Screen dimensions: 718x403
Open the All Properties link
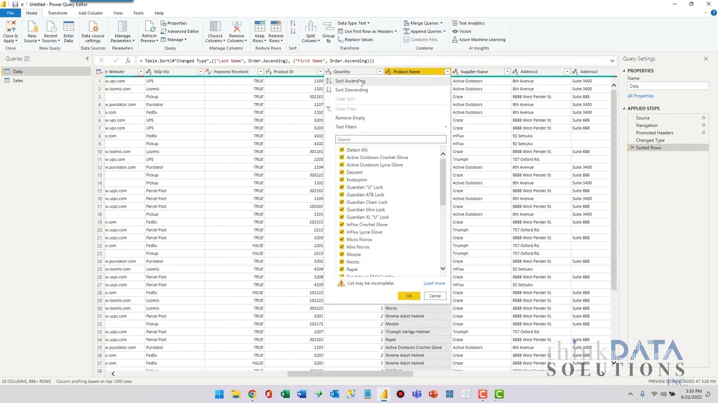[641, 96]
